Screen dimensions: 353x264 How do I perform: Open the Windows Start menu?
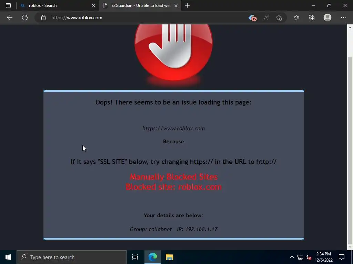(8, 257)
